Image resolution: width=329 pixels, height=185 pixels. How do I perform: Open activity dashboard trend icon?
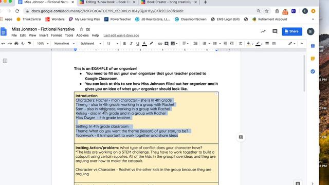pos(263,31)
